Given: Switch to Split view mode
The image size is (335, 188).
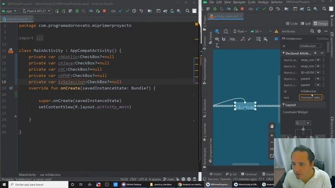Looking at the screenshot, I should 306,23.
